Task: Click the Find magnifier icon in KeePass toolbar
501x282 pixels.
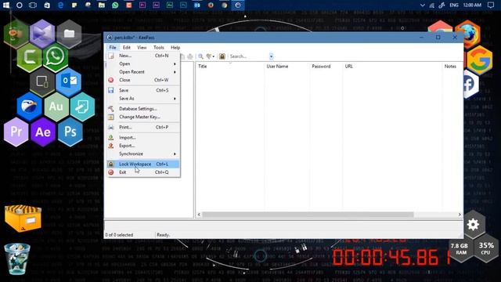Action: (200, 56)
